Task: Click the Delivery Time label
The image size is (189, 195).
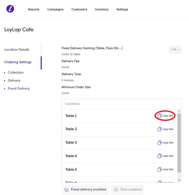Action: 71,74
